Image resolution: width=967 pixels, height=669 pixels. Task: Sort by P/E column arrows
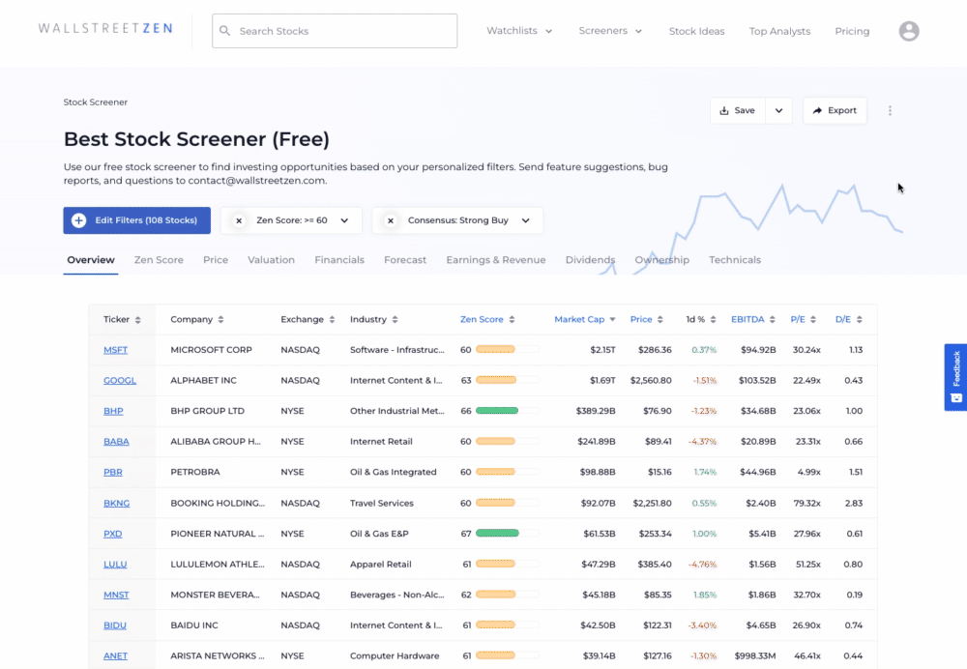point(813,319)
